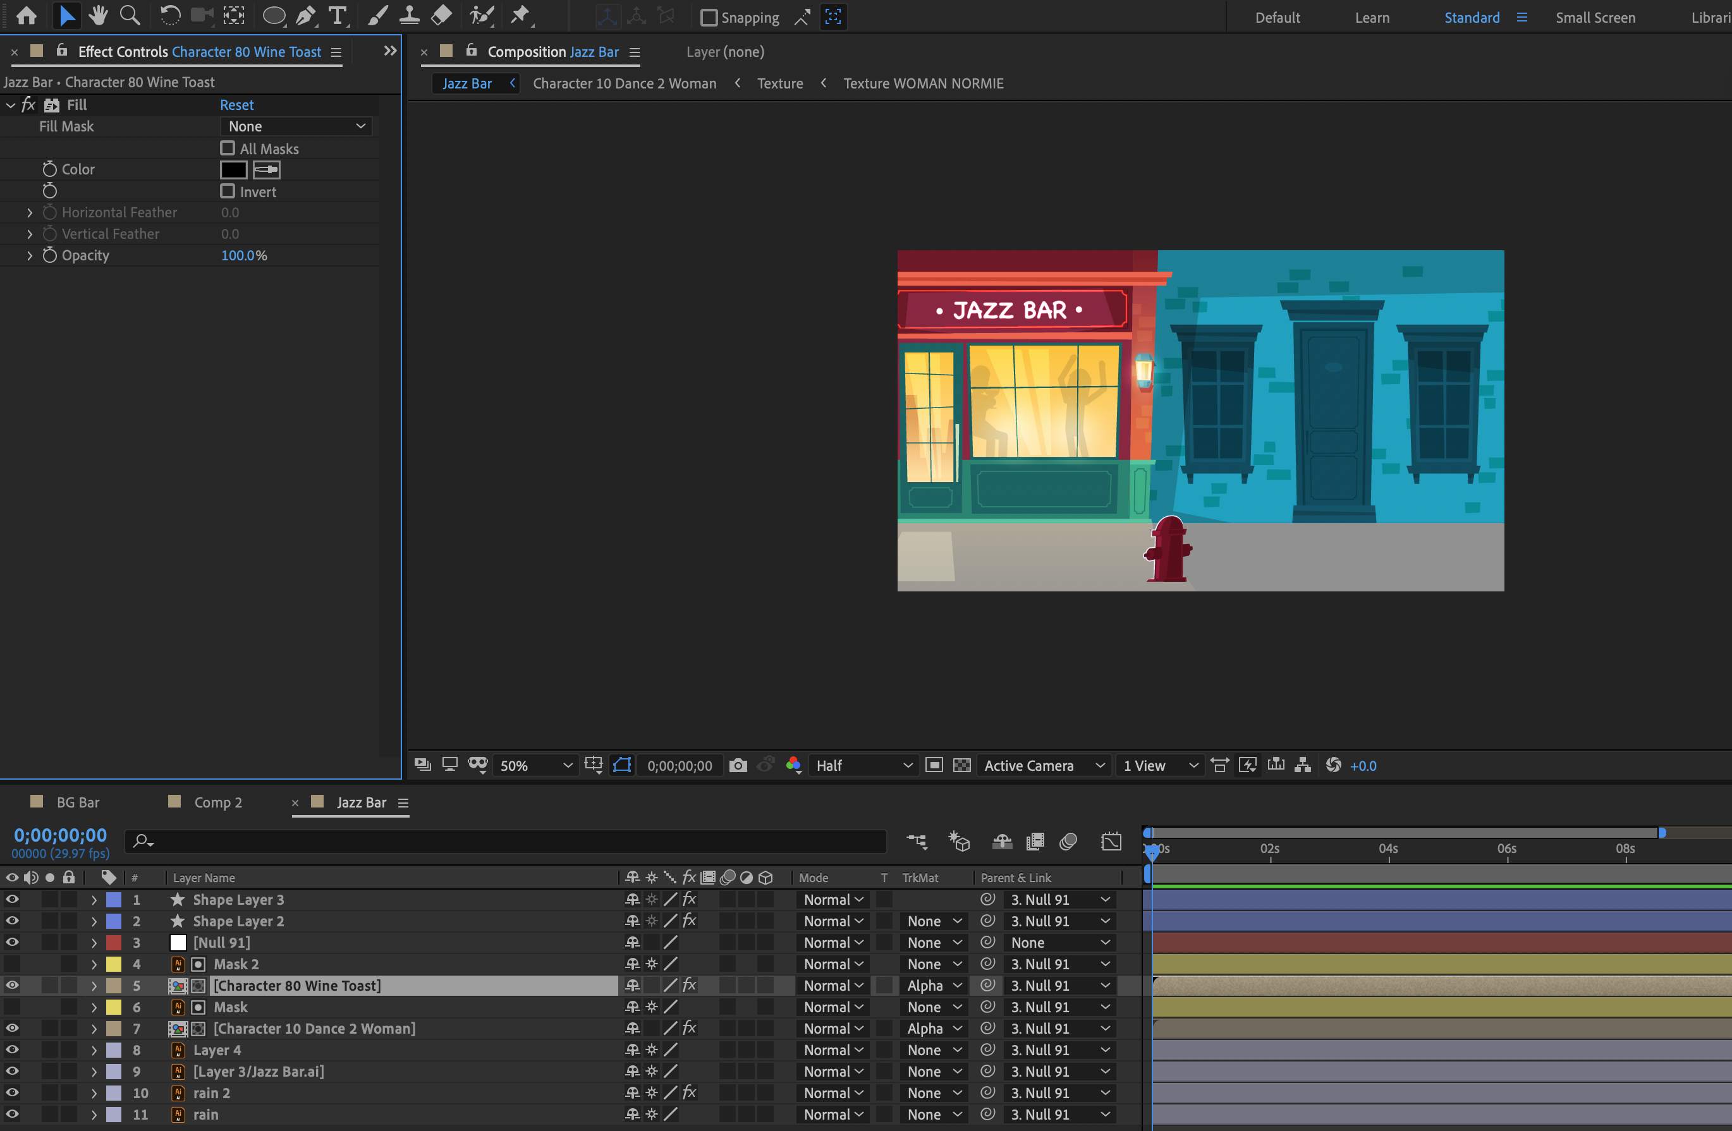
Task: Select the Puppet Pin tool
Action: (521, 15)
